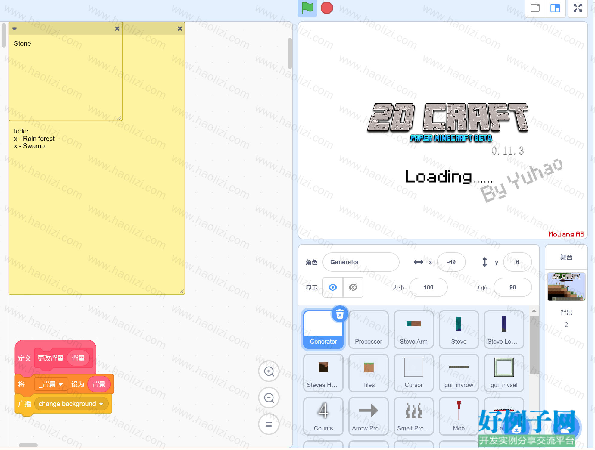Select the Steves H… sprite
595x450 pixels.
[x=323, y=373]
